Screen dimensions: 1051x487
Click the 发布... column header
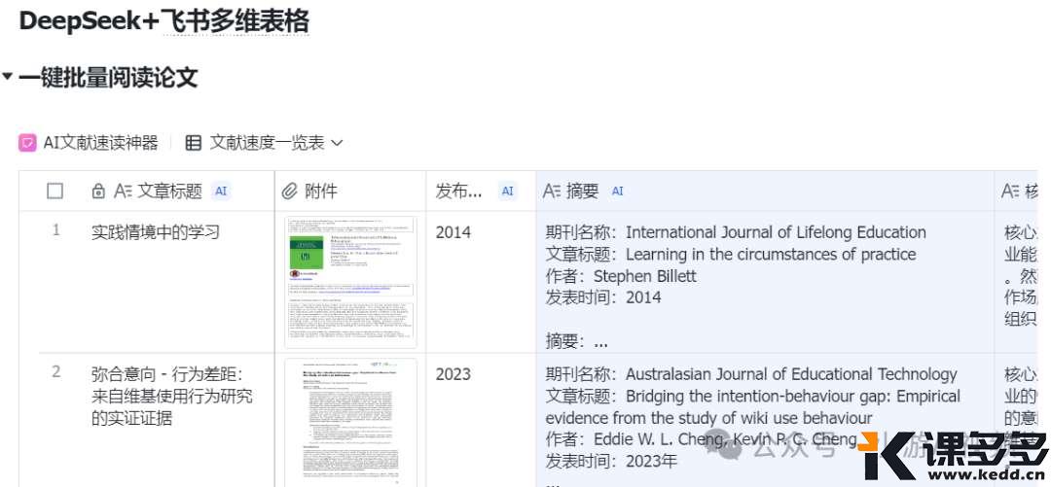pos(481,191)
